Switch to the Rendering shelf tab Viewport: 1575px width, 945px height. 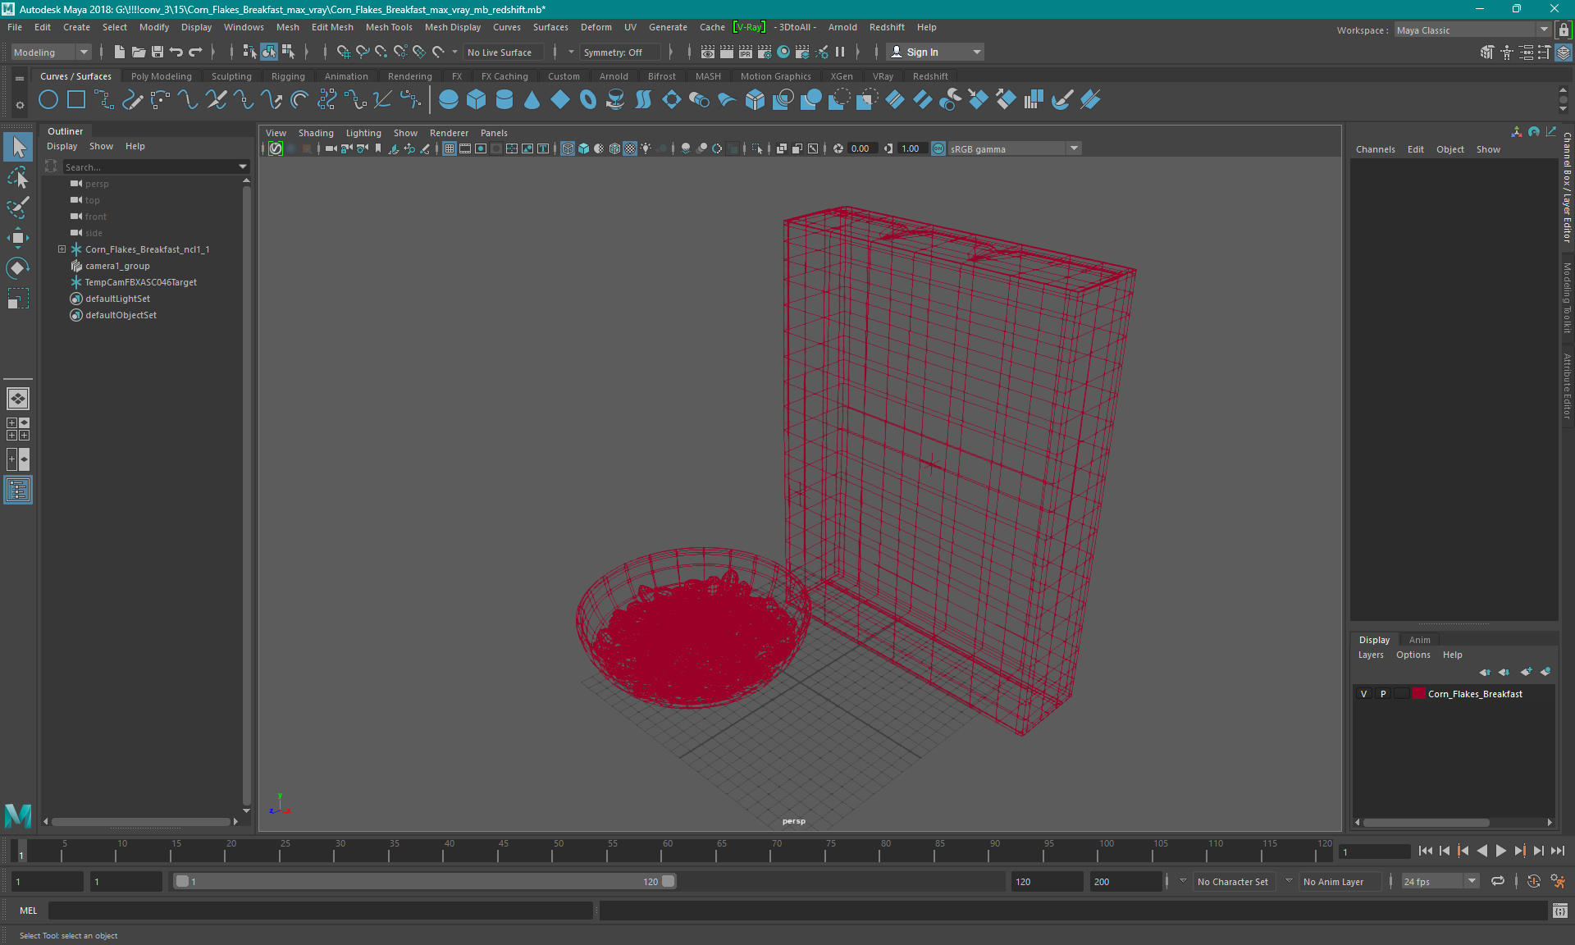point(409,76)
